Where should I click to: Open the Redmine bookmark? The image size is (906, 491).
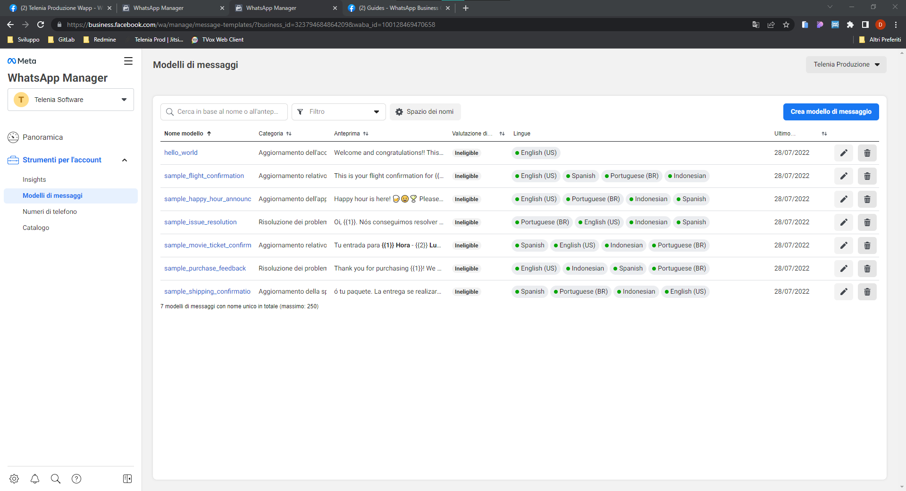100,40
